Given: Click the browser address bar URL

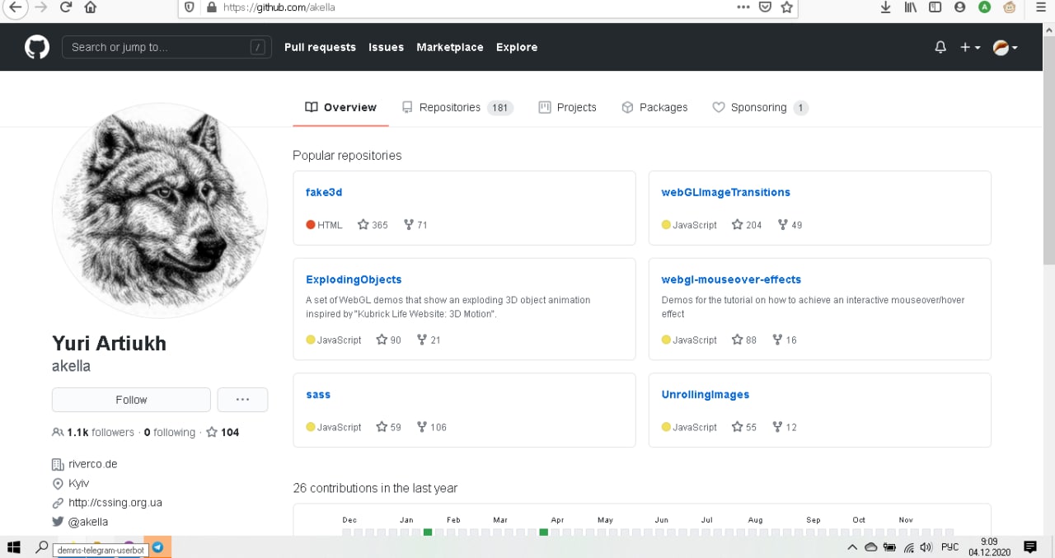Looking at the screenshot, I should [279, 7].
